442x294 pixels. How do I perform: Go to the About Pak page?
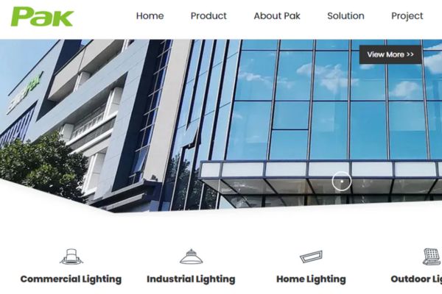[277, 15]
